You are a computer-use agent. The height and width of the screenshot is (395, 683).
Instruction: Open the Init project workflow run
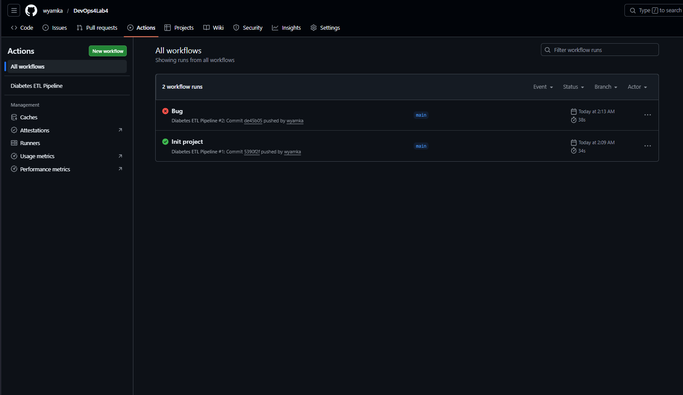pyautogui.click(x=187, y=142)
